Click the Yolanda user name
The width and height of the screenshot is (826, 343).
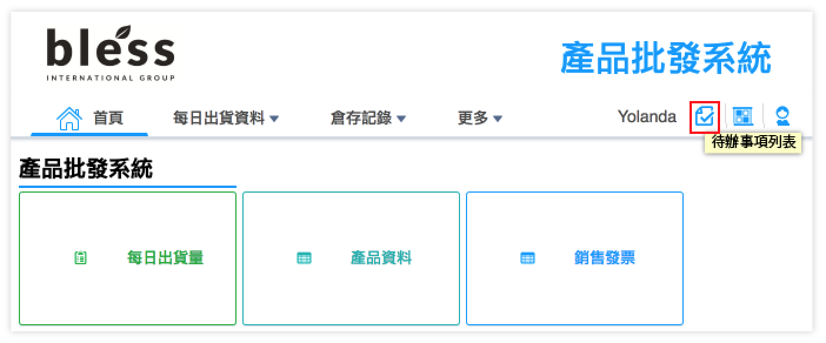[x=647, y=117]
